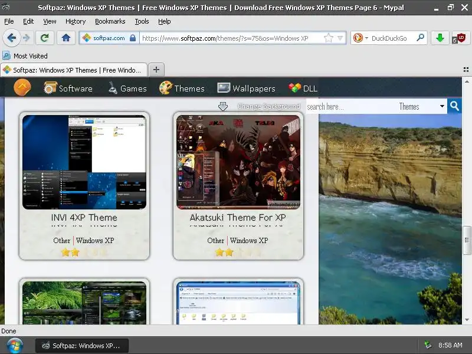The width and height of the screenshot is (472, 354).
Task: Focus the 'search here...' site search field
Action: point(350,107)
